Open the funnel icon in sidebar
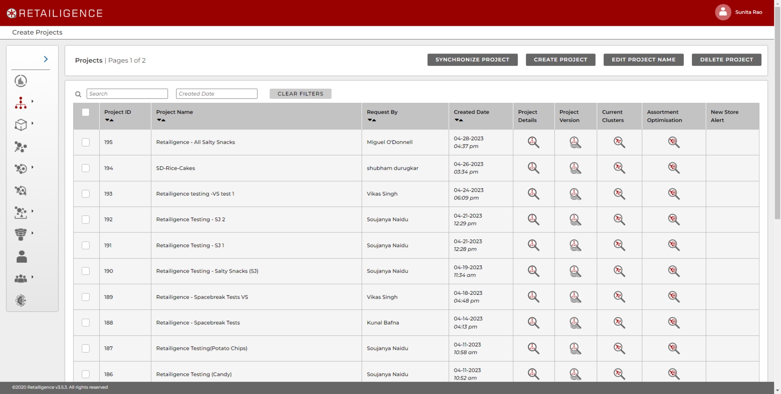This screenshot has width=781, height=394. [21, 234]
